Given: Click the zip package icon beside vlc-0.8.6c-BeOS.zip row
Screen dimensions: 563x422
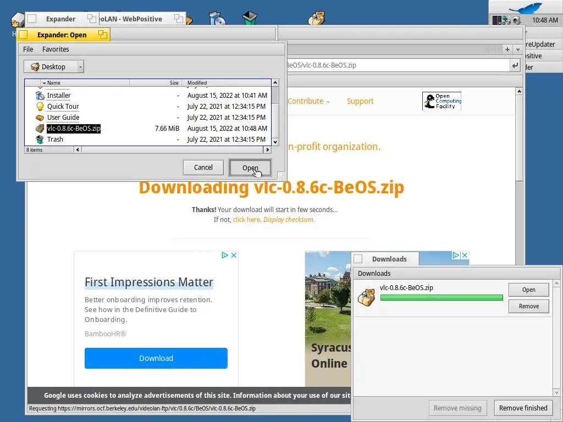Looking at the screenshot, I should coord(40,129).
